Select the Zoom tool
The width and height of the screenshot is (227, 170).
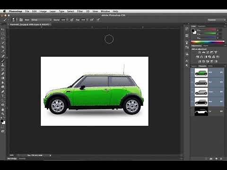pos(3,114)
